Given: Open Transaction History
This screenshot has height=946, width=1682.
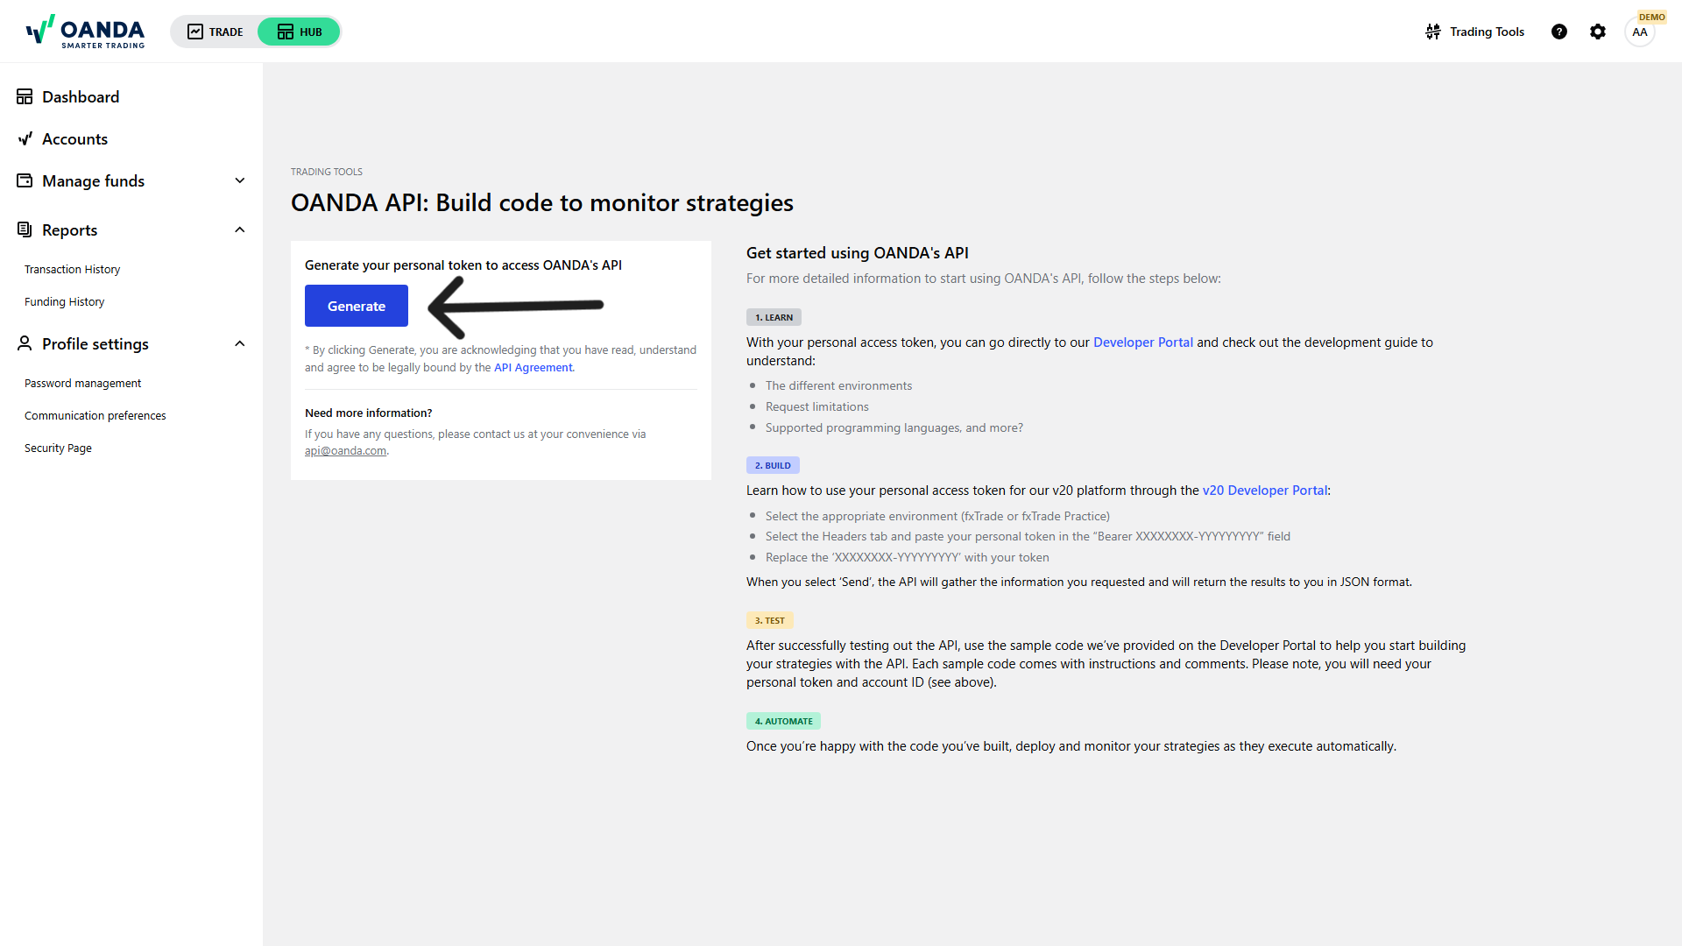Looking at the screenshot, I should [x=72, y=269].
